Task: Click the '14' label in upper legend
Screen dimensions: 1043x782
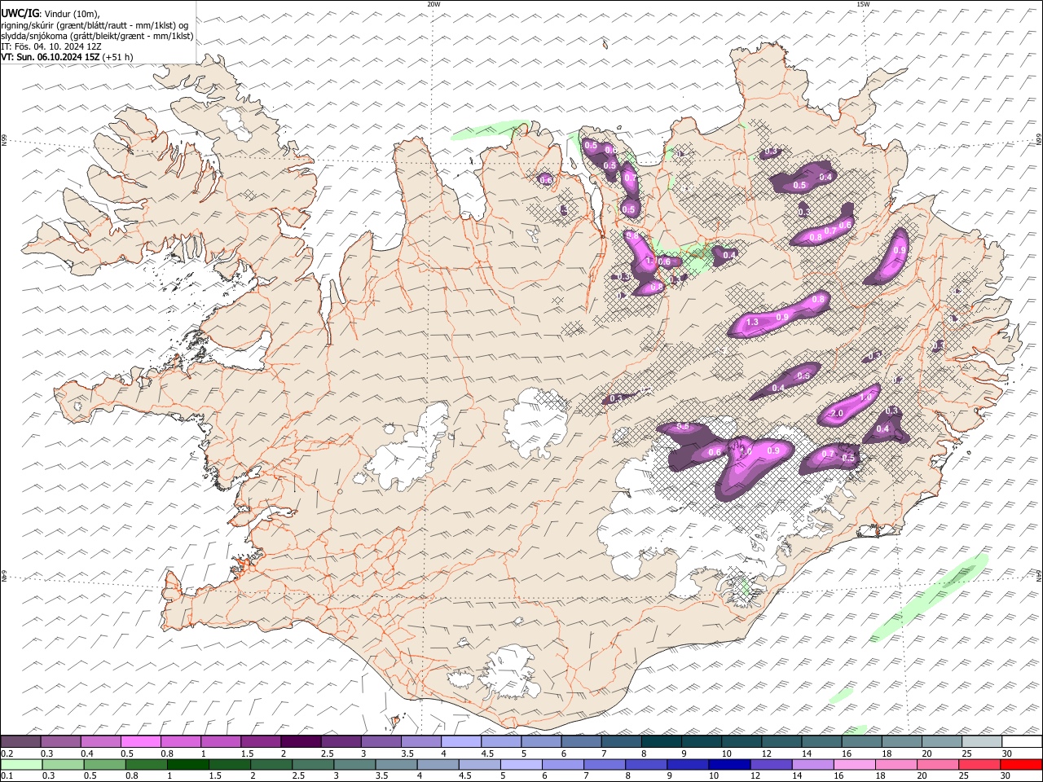Action: pyautogui.click(x=807, y=753)
